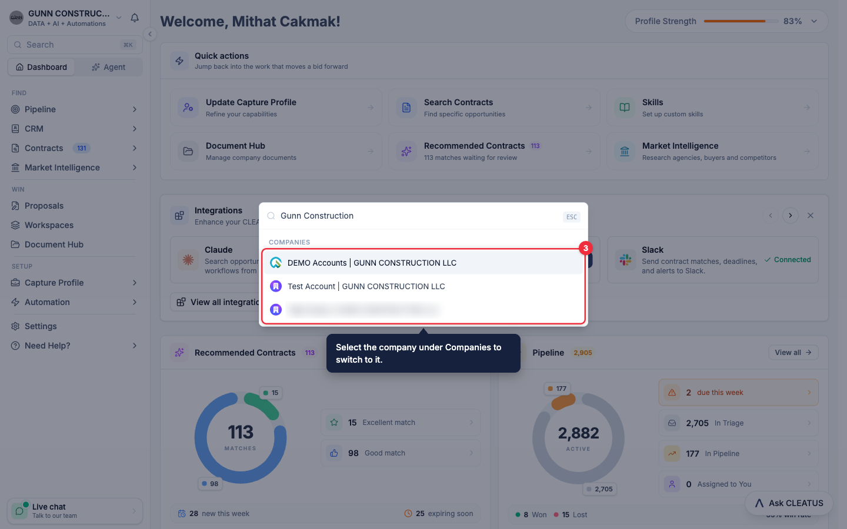The image size is (847, 529).
Task: Go to next integrations with right arrow
Action: (x=791, y=216)
